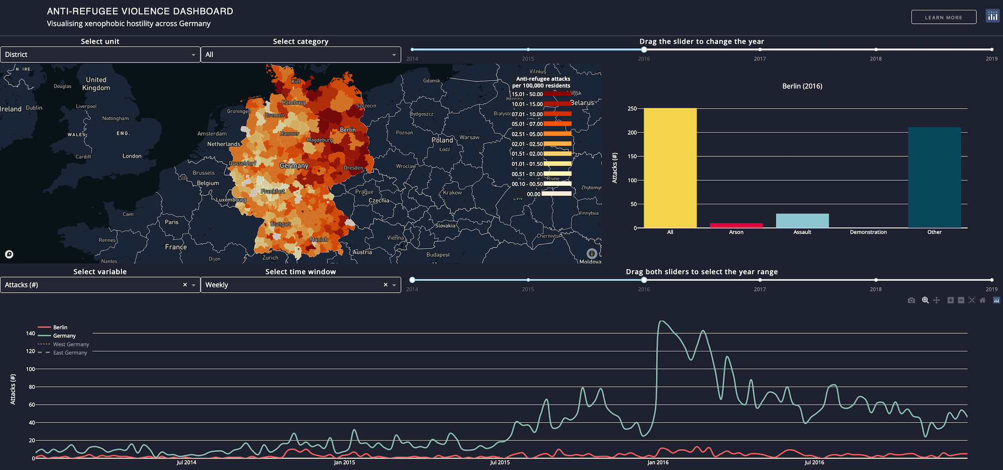Zoom out using the minus icon
Viewport: 1003px width, 470px height.
click(961, 301)
